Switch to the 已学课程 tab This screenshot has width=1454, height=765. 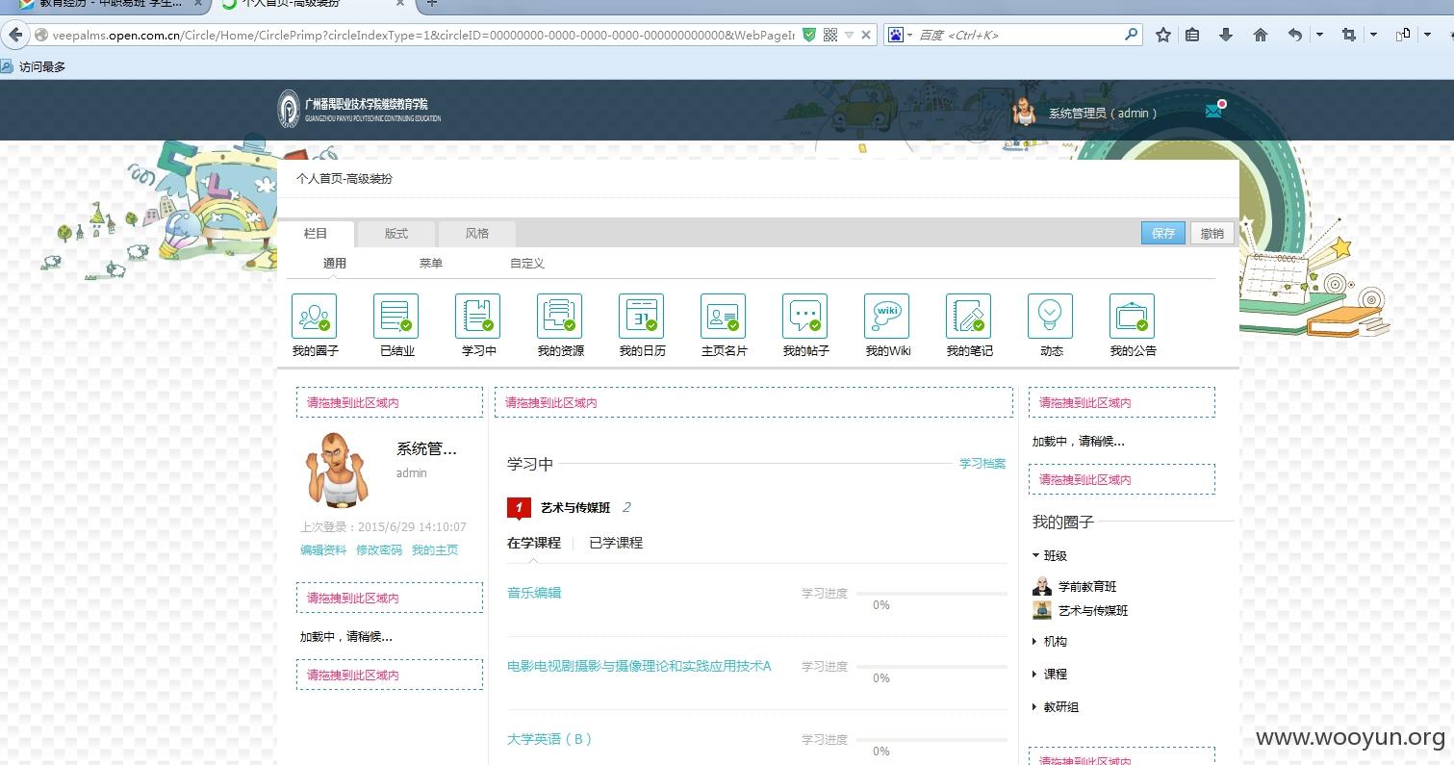point(616,543)
